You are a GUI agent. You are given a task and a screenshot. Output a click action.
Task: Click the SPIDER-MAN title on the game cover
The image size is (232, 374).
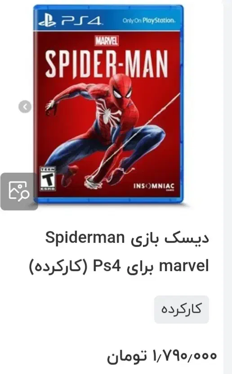point(107,64)
